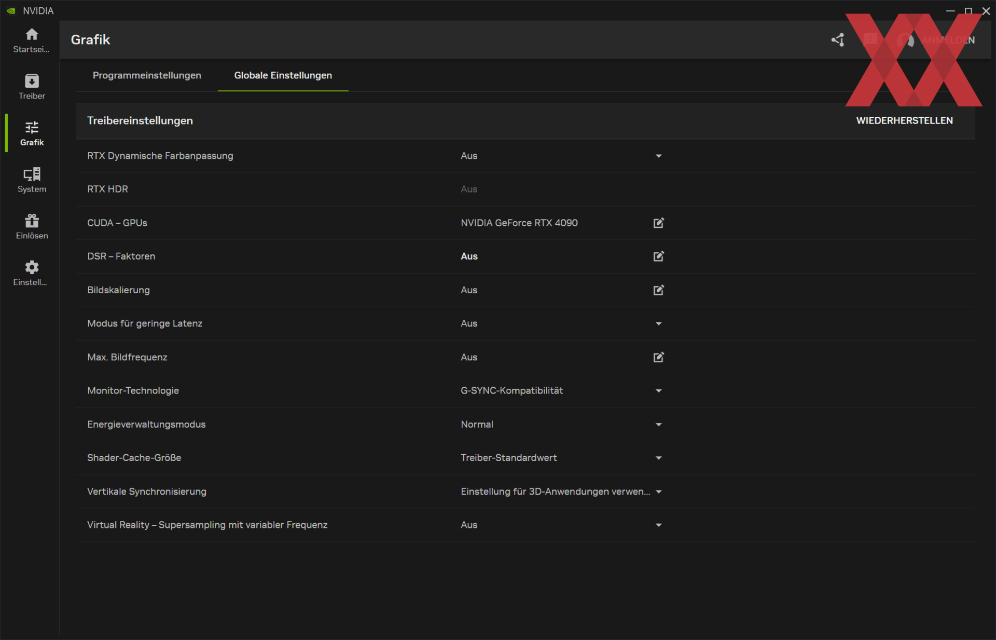Click the Aus value for Bildskalierung
The height and width of the screenshot is (640, 996).
469,290
